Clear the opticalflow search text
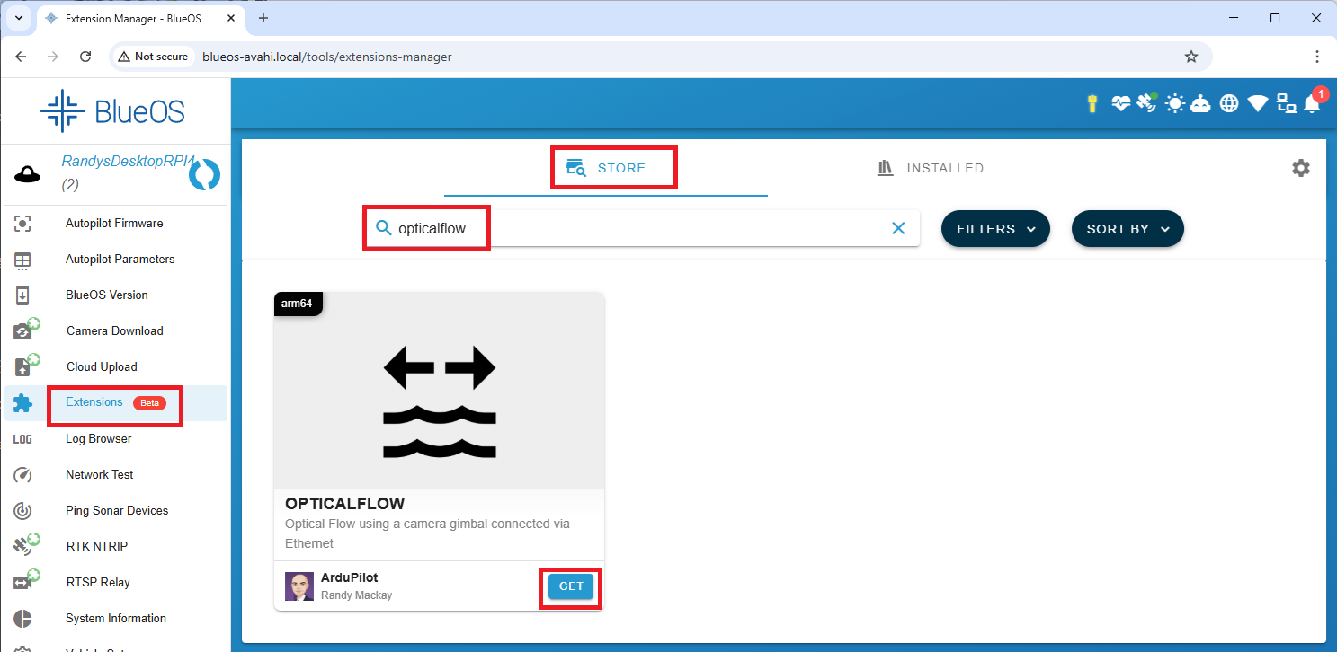This screenshot has width=1337, height=652. coord(897,228)
